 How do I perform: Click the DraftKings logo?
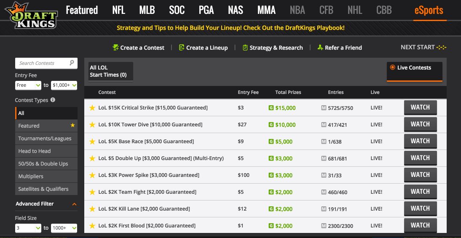point(31,15)
